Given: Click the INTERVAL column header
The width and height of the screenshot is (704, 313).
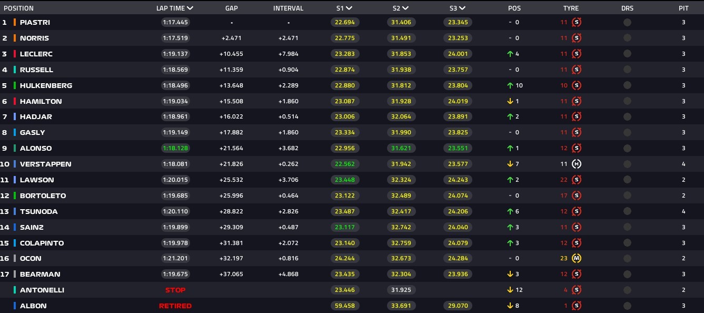Looking at the screenshot, I should pos(288,8).
